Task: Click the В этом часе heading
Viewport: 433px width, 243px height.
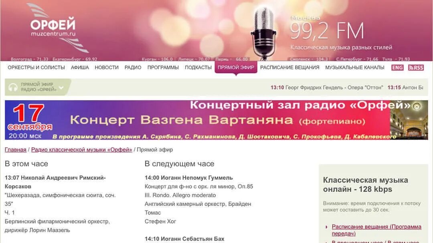Action: pos(26,164)
